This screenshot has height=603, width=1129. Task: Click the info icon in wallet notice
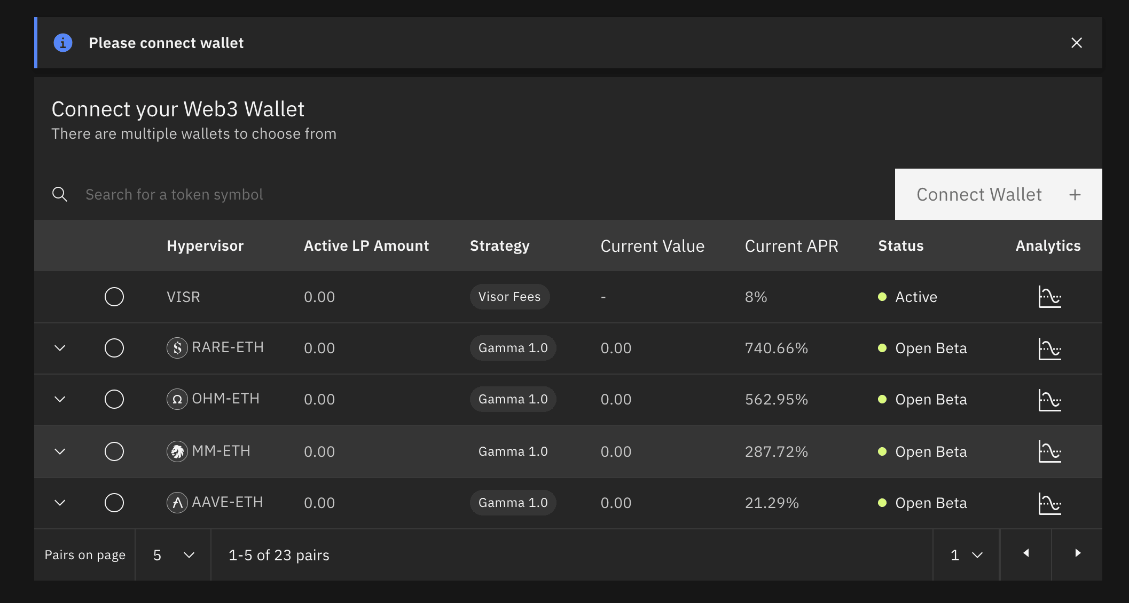63,43
